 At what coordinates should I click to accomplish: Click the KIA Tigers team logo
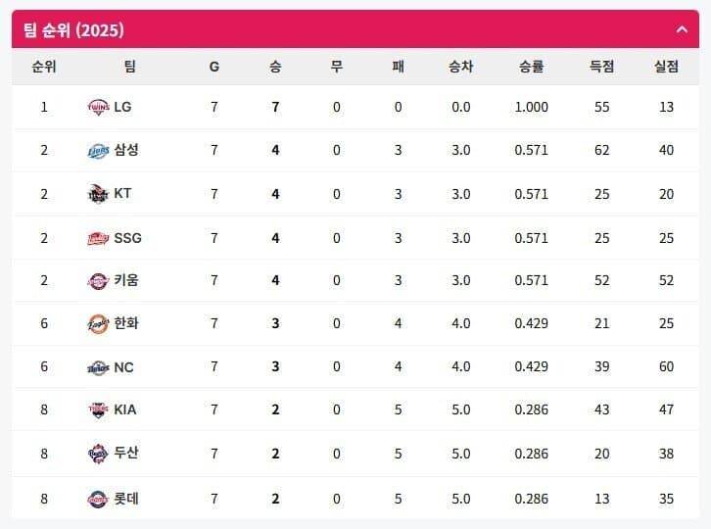click(98, 409)
